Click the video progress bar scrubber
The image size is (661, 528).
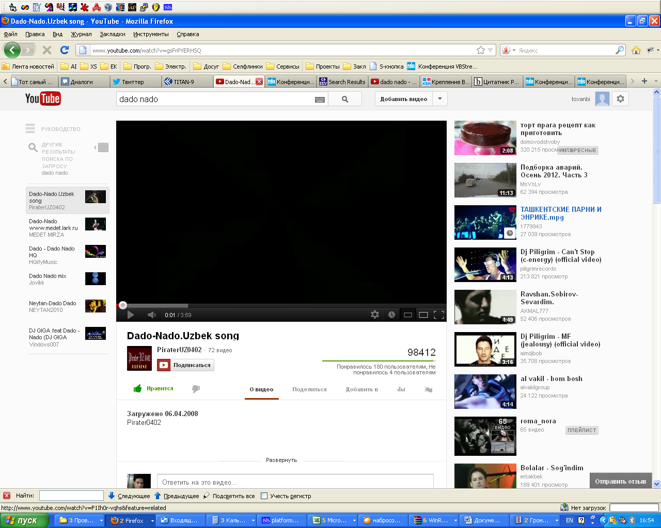(x=123, y=305)
